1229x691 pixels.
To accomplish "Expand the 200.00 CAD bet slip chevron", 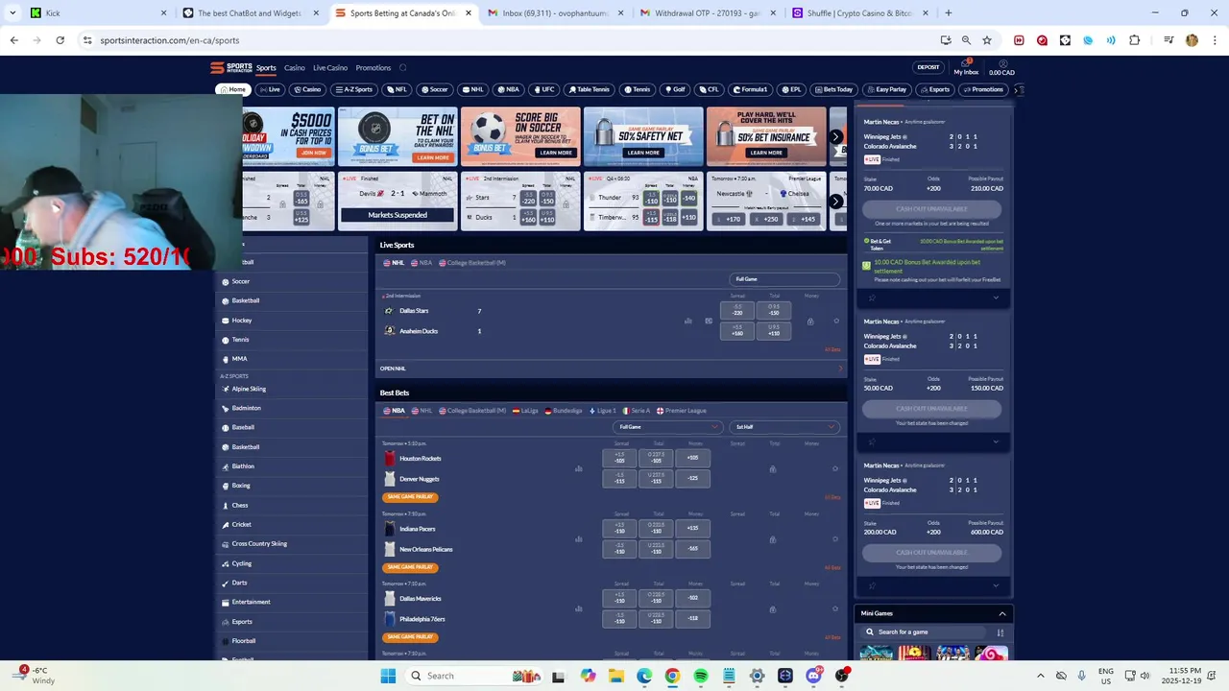I will tap(996, 585).
